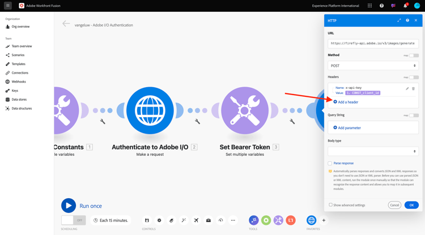Open the green gear tools icon
The width and height of the screenshot is (425, 235).
tap(266, 220)
